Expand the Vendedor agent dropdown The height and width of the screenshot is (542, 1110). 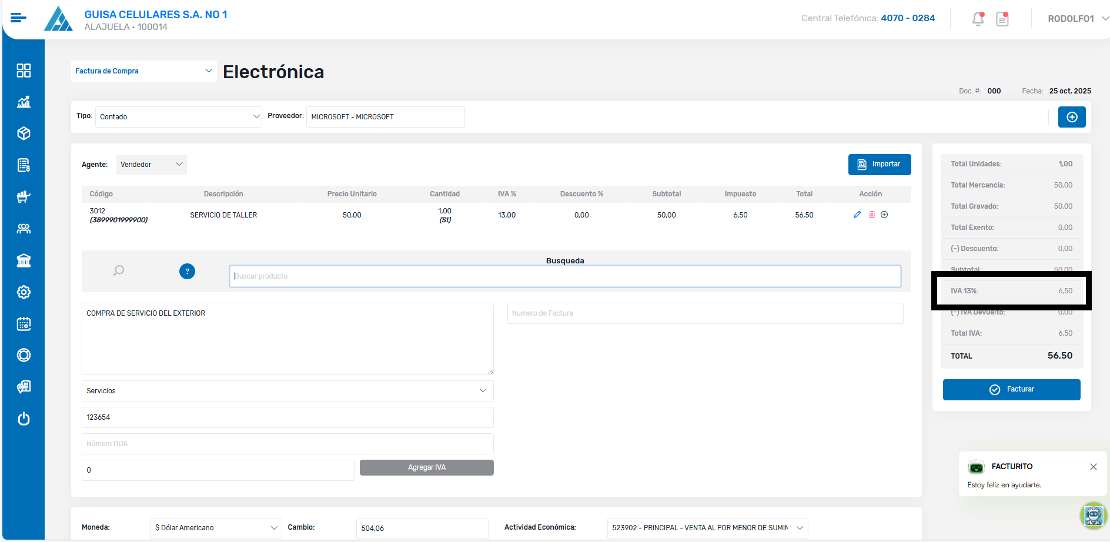[151, 165]
